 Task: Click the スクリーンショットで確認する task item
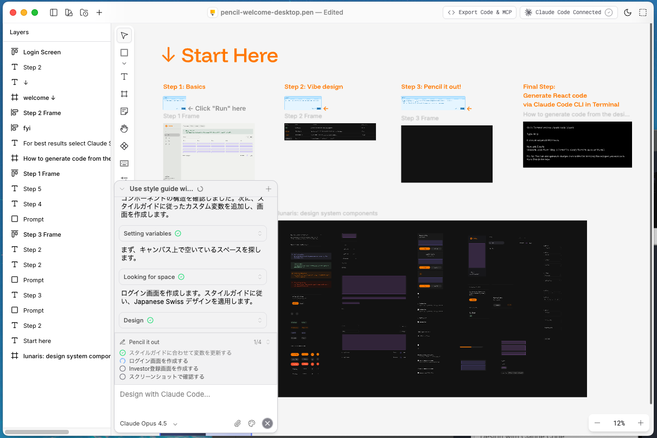(162, 377)
